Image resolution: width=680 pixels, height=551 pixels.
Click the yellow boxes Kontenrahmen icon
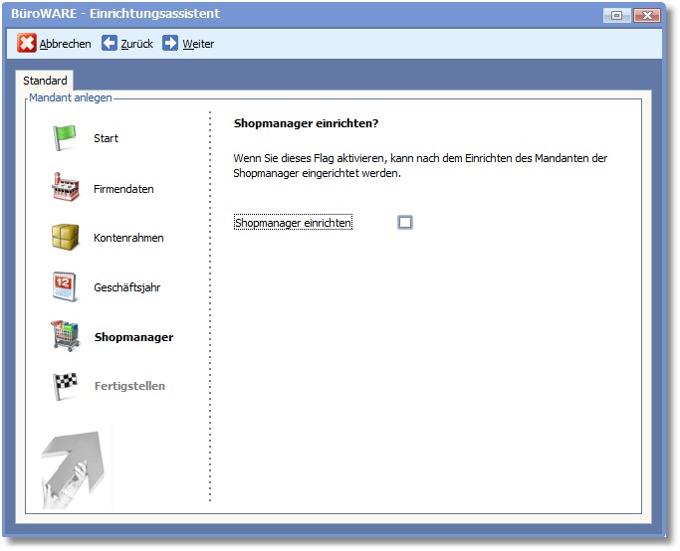pos(65,238)
